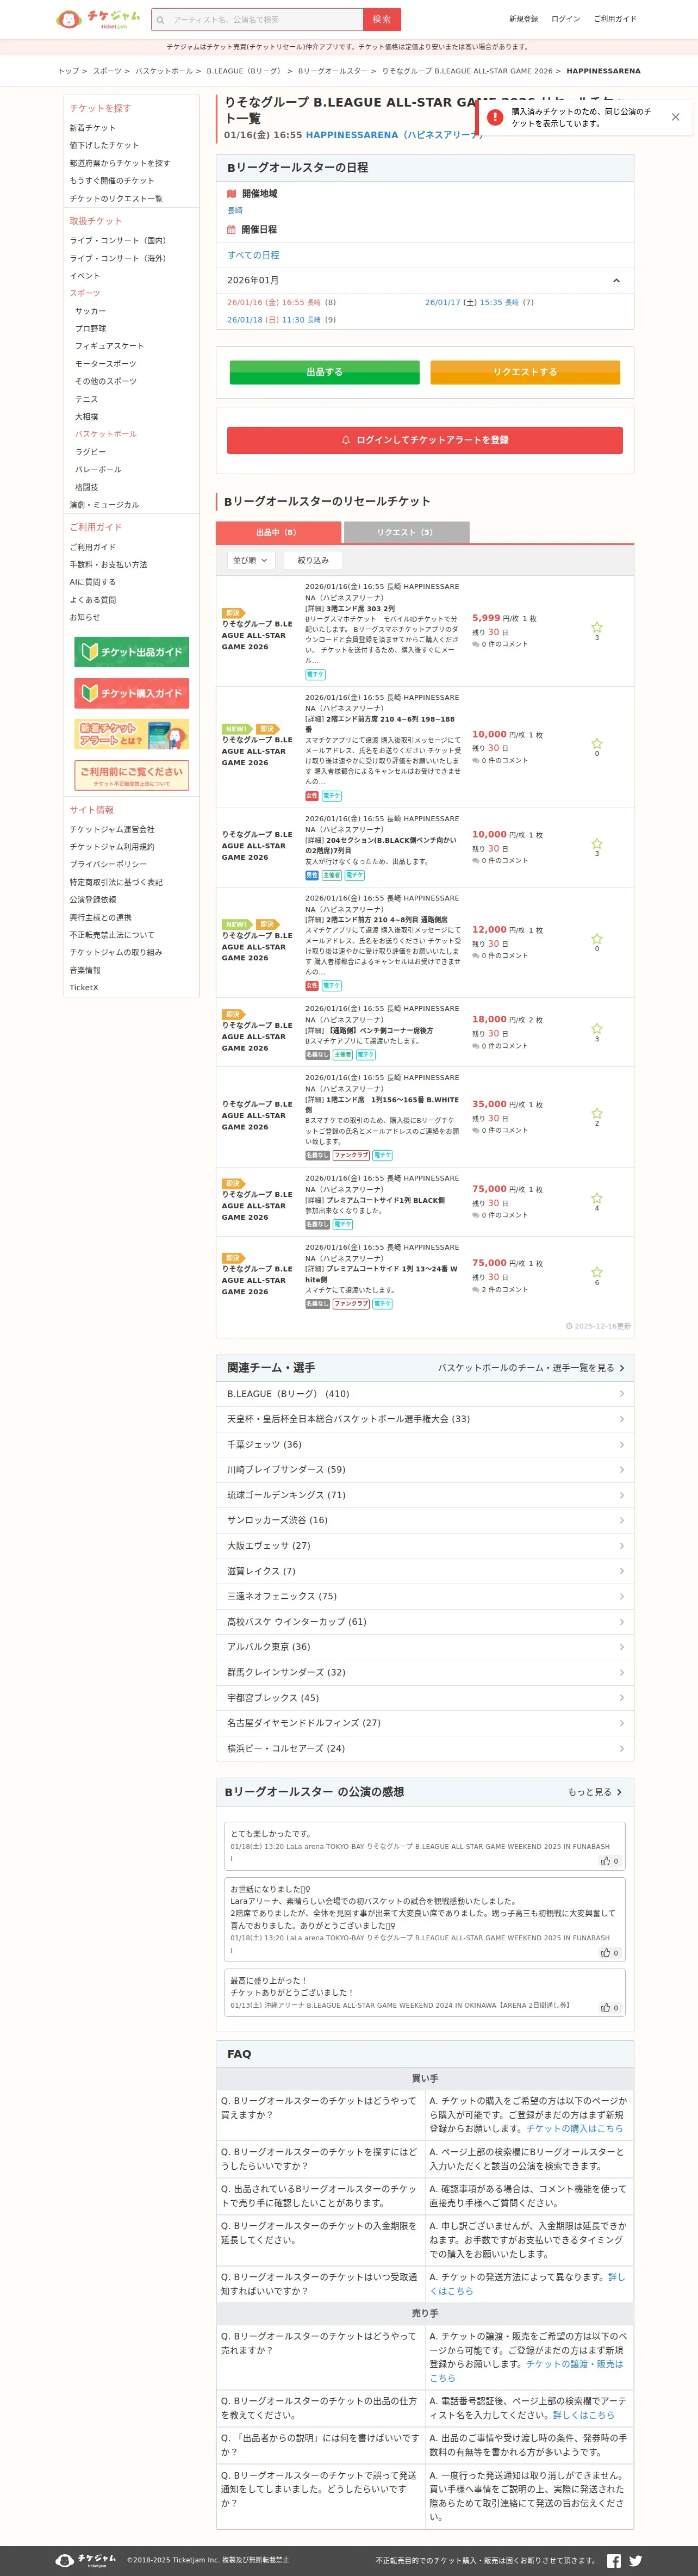Open the ご利用前にご覧ください banner
The height and width of the screenshot is (2576, 698).
tap(132, 775)
